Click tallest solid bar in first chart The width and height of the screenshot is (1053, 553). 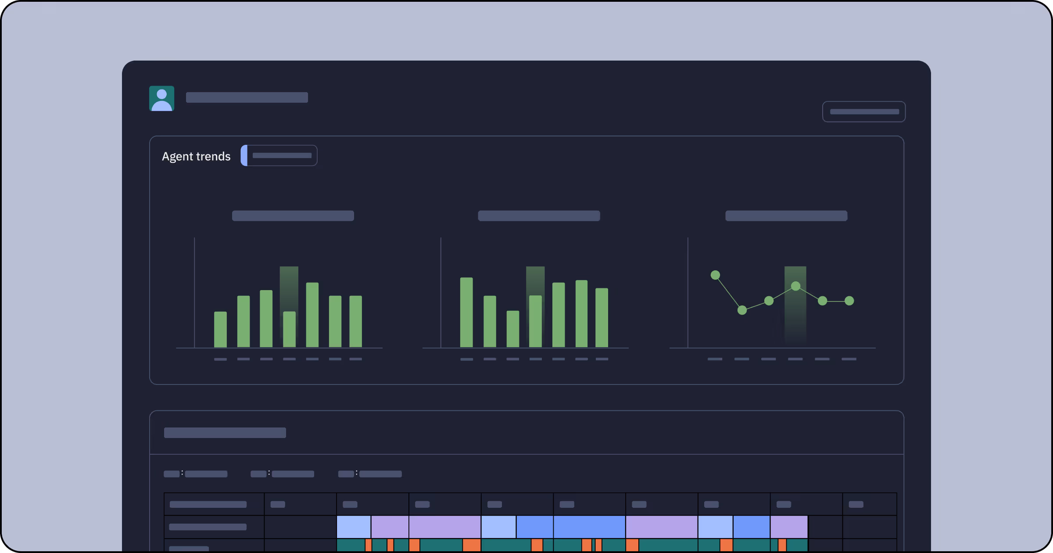click(x=312, y=315)
